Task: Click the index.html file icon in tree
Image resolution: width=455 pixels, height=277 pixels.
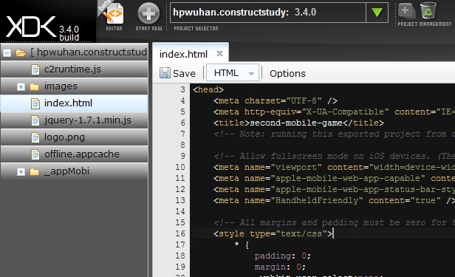Action: (x=35, y=103)
